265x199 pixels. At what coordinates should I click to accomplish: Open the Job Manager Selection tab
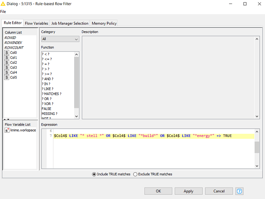point(70,24)
